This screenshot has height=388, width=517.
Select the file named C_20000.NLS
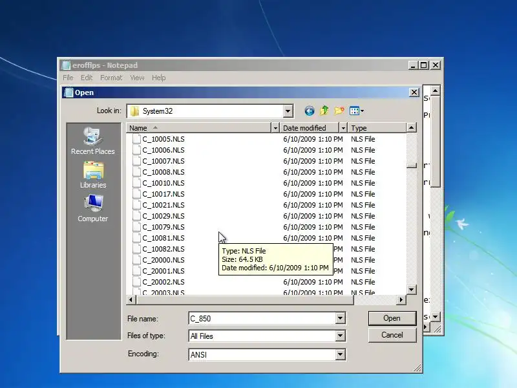pos(164,260)
